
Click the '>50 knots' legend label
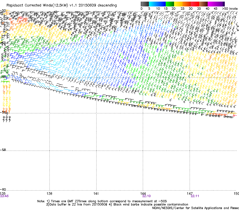[x=230, y=8]
